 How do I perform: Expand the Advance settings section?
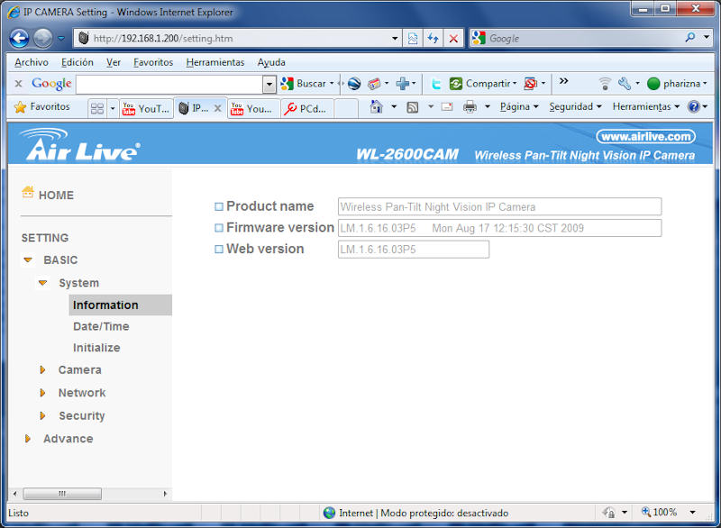[x=28, y=439]
